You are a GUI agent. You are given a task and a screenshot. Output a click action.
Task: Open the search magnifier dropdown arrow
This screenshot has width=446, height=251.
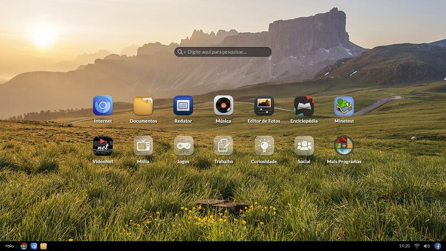pyautogui.click(x=185, y=52)
